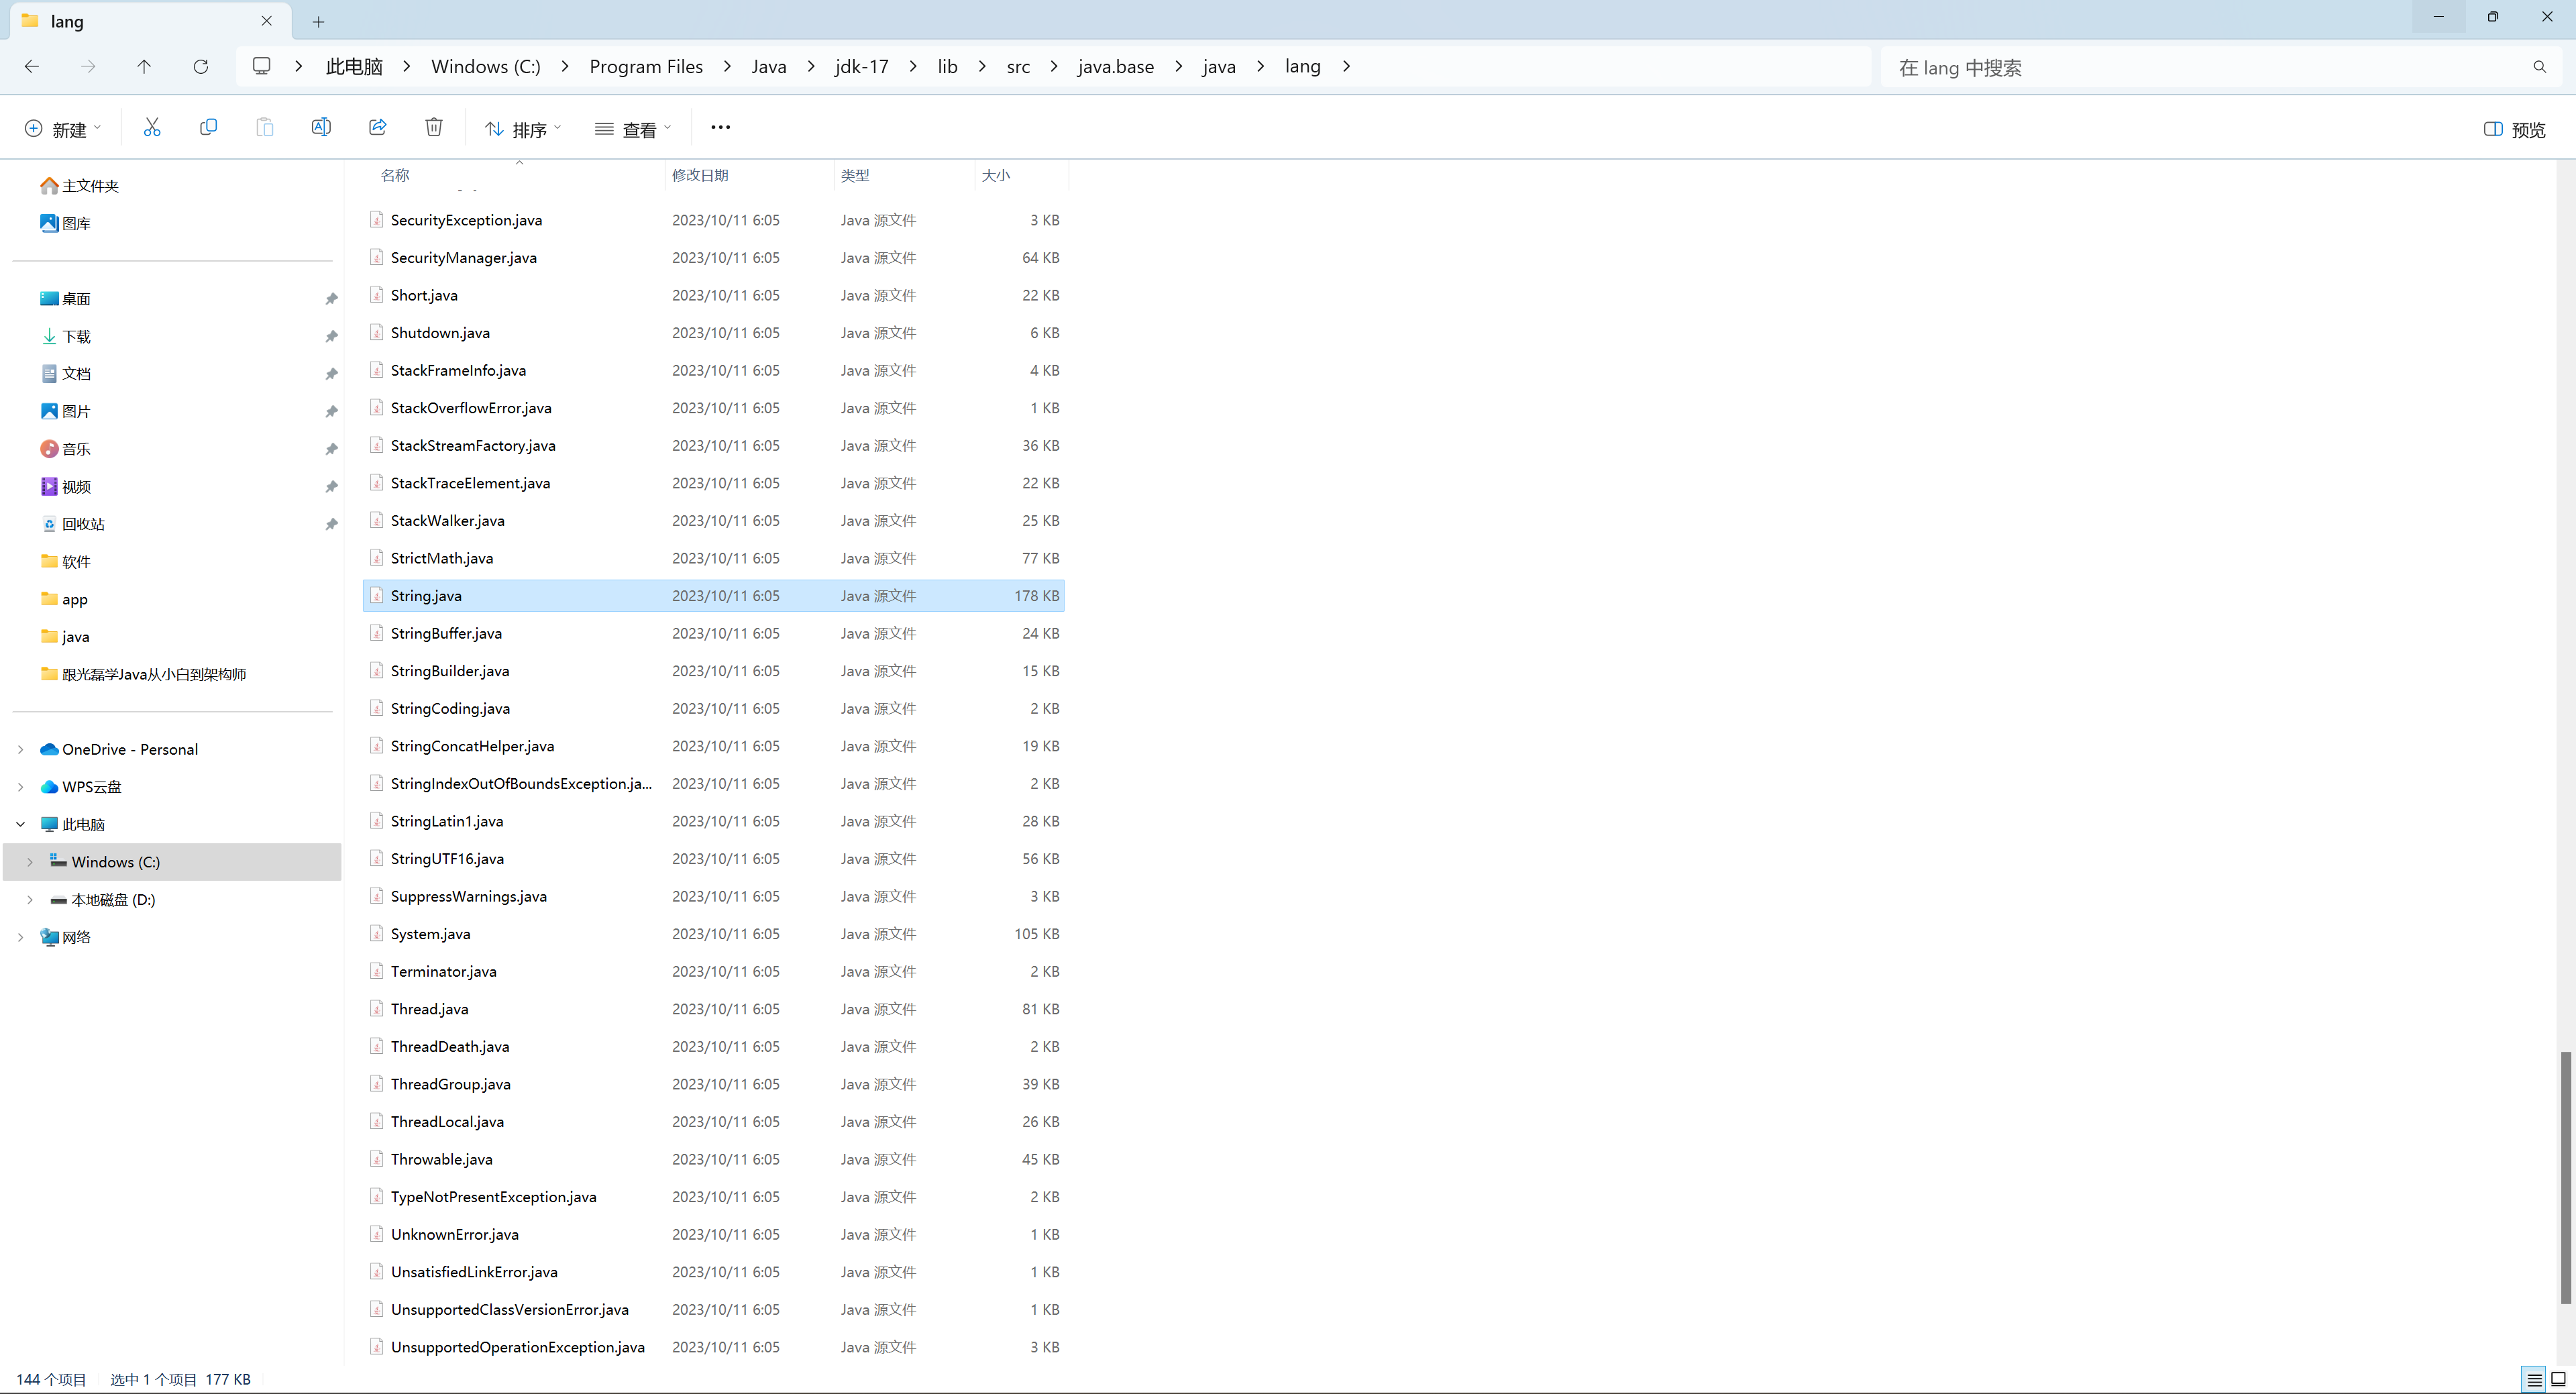Click pin icon beside 视频
2576x1394 pixels.
[331, 487]
